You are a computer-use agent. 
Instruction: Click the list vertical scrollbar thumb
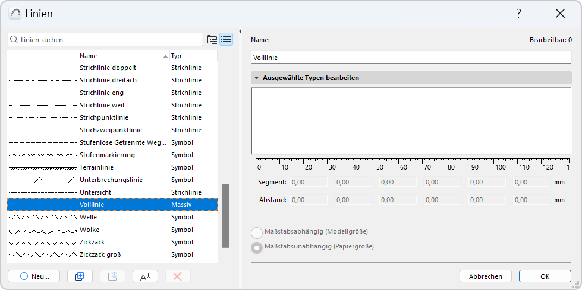(x=225, y=216)
